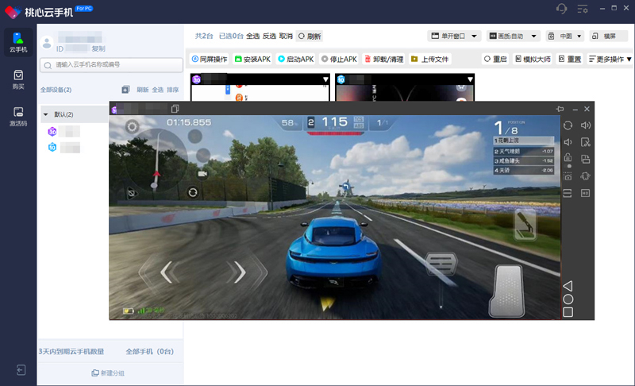
Task: Rotate screen icon in phone window toolbar
Action: tap(568, 125)
